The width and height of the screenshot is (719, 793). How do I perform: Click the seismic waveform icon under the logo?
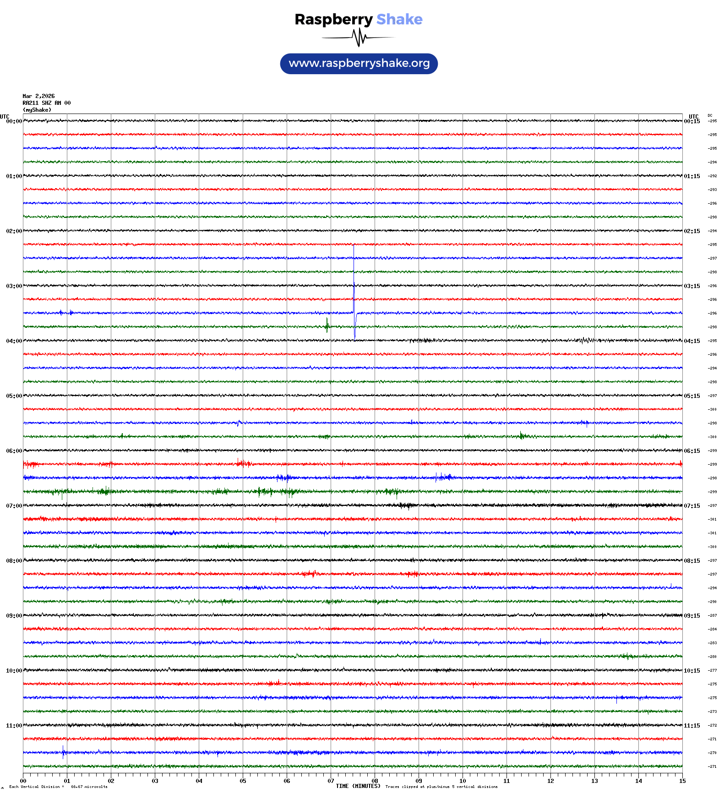click(359, 38)
